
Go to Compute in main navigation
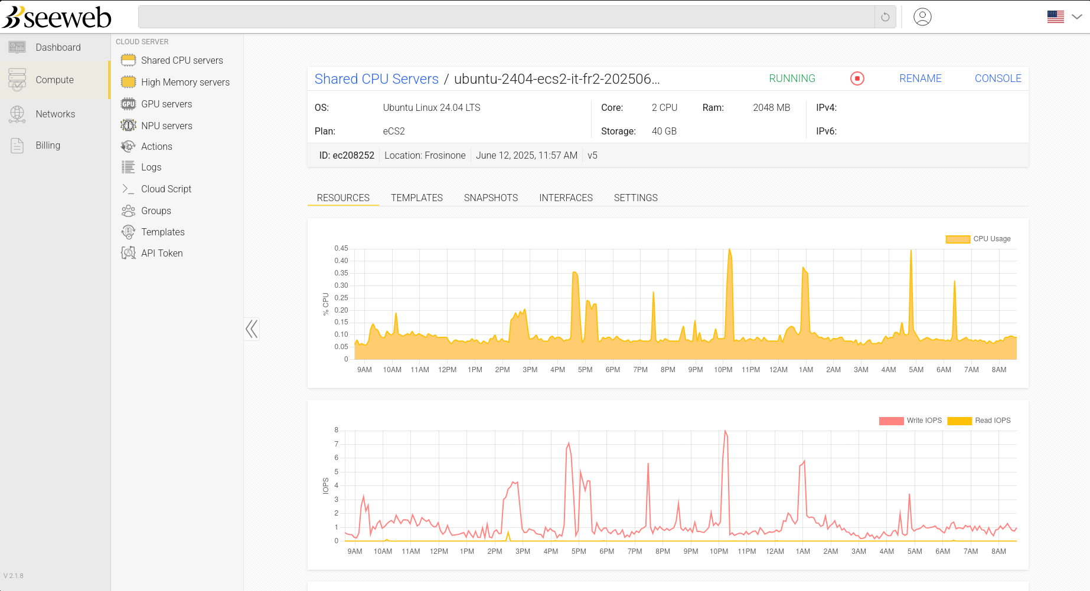(55, 80)
